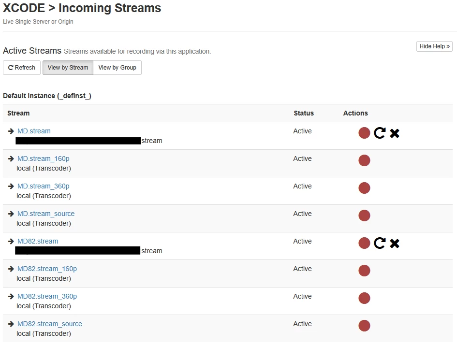Viewport: 457px width, 345px height.
Task: Disconnect MD.stream with the X icon
Action: [x=395, y=133]
